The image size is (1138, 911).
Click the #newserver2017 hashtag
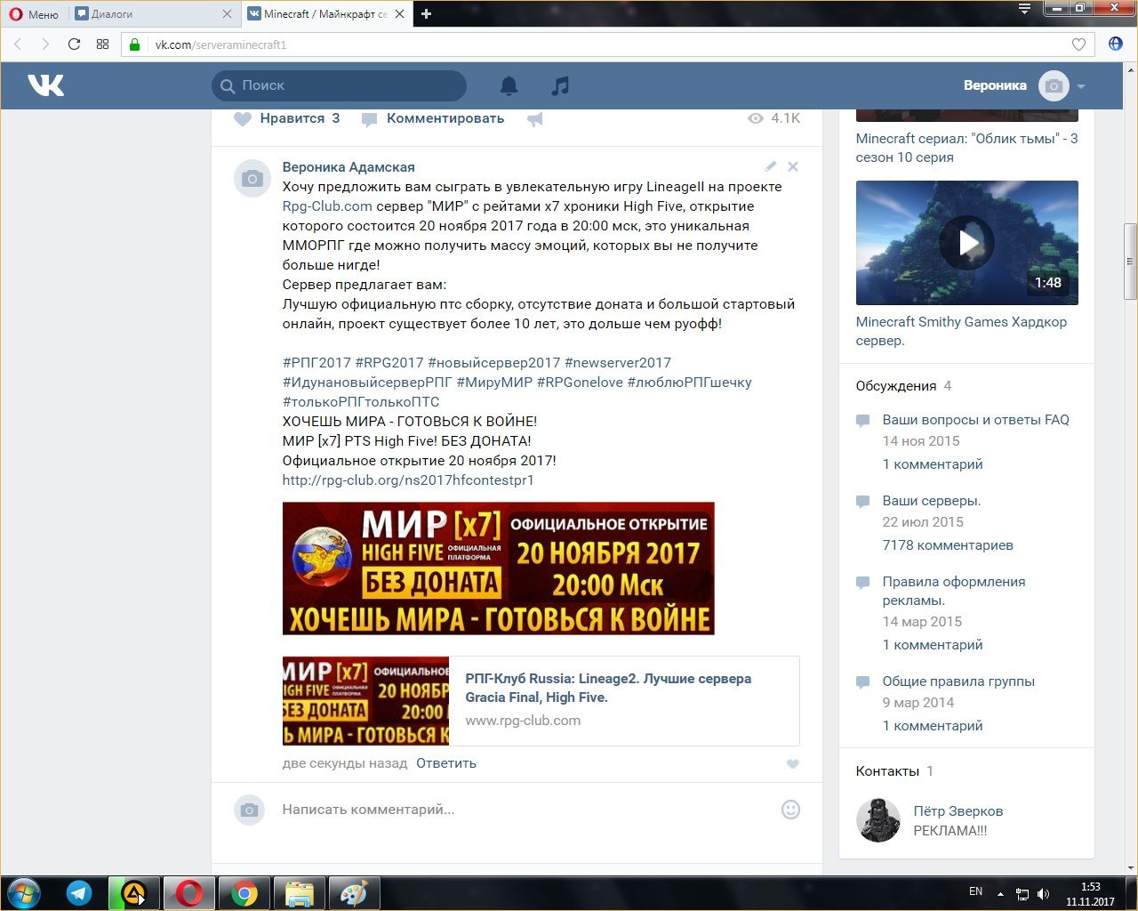point(618,363)
